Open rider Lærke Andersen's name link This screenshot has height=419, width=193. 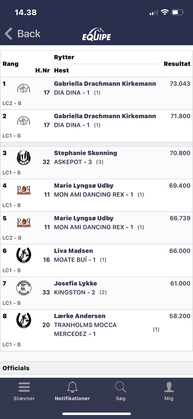pos(80,316)
